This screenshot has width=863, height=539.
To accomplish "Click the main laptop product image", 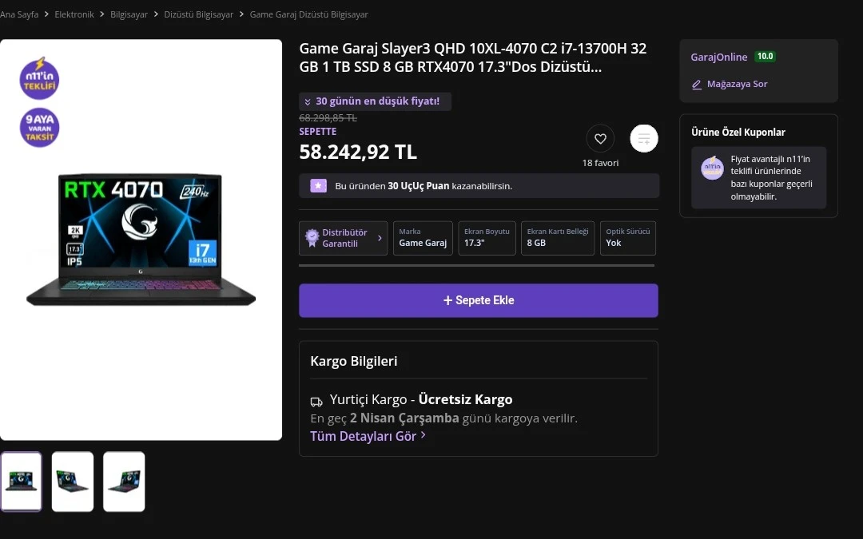I will pos(141,240).
